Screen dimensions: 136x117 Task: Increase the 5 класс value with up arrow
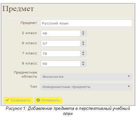tap(83, 32)
